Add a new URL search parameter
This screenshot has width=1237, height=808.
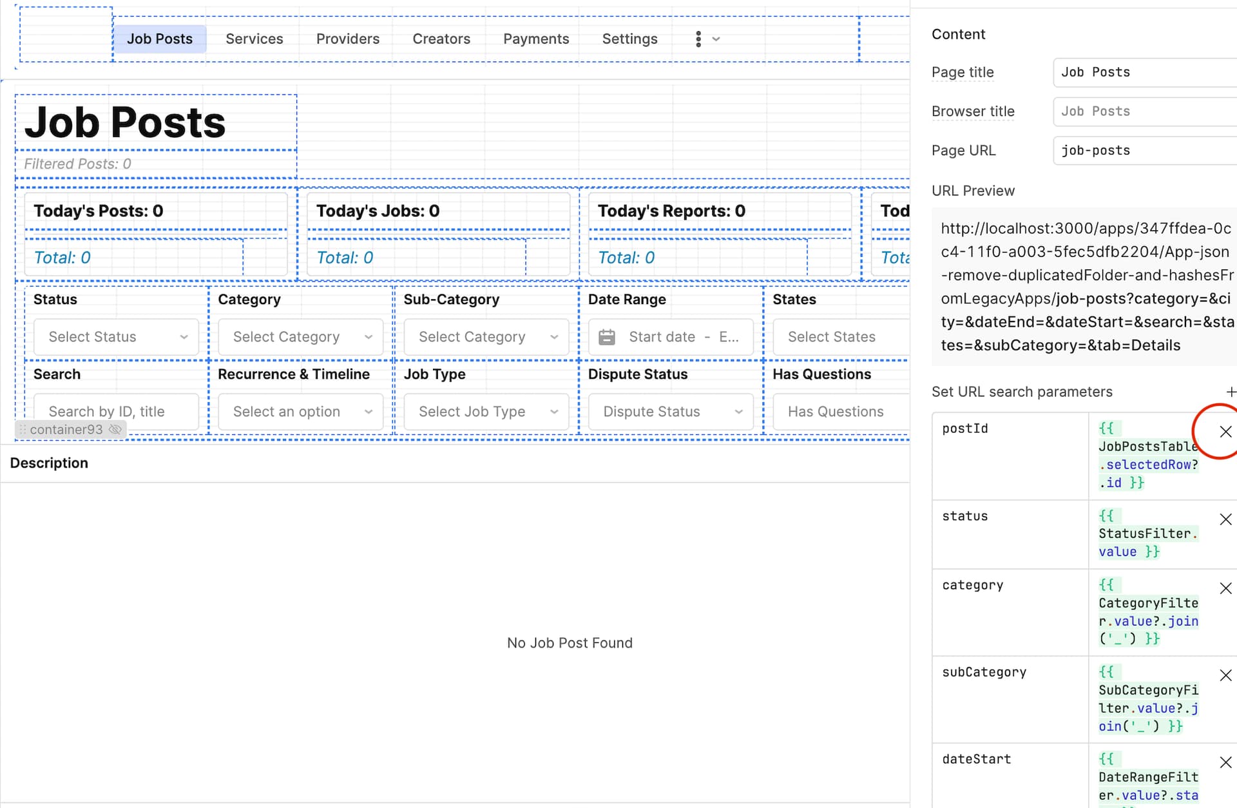1230,392
